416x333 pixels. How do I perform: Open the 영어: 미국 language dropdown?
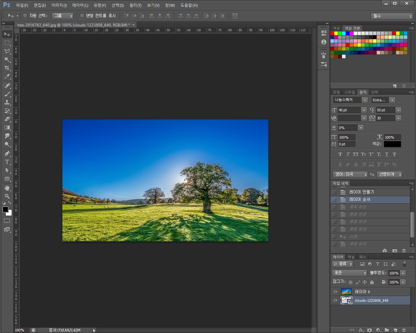(350, 174)
